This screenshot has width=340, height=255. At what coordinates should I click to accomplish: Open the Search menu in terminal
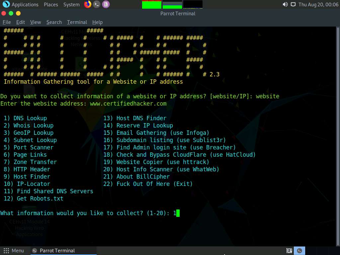54,22
